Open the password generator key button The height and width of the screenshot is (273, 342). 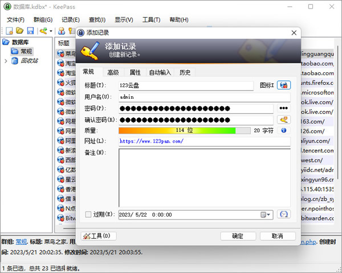pos(283,120)
